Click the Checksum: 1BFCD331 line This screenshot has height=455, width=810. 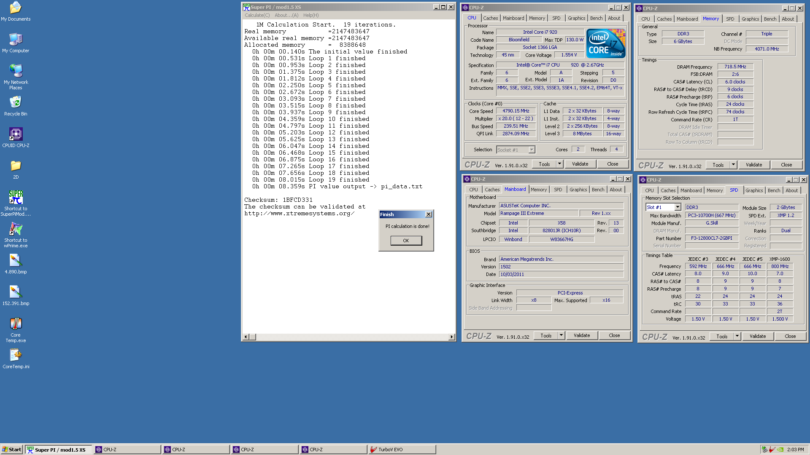tap(278, 200)
